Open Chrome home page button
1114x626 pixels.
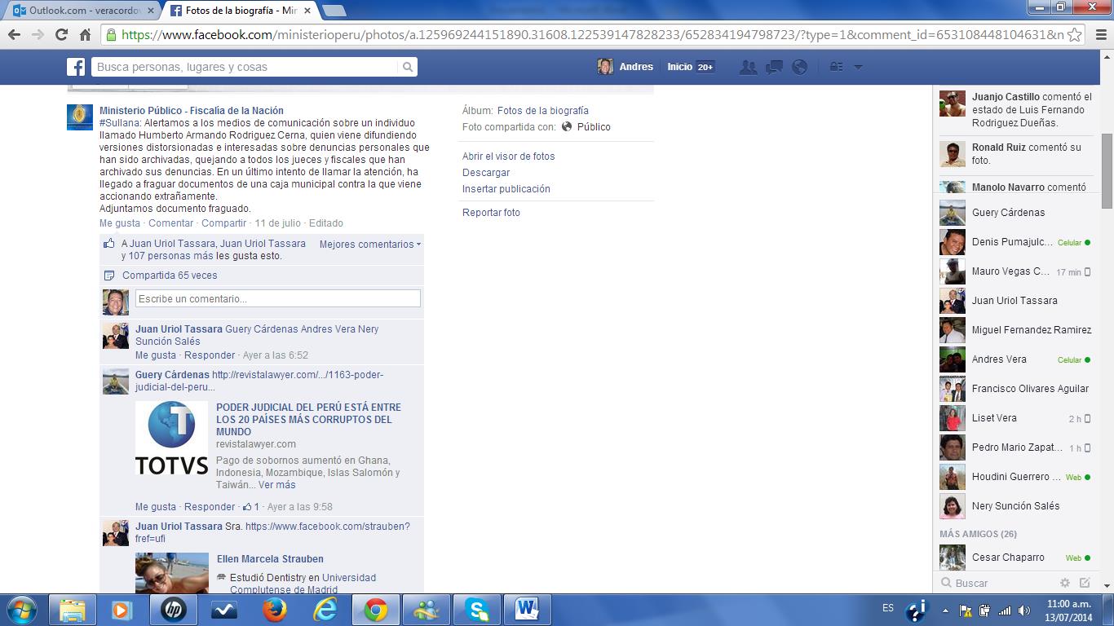85,34
